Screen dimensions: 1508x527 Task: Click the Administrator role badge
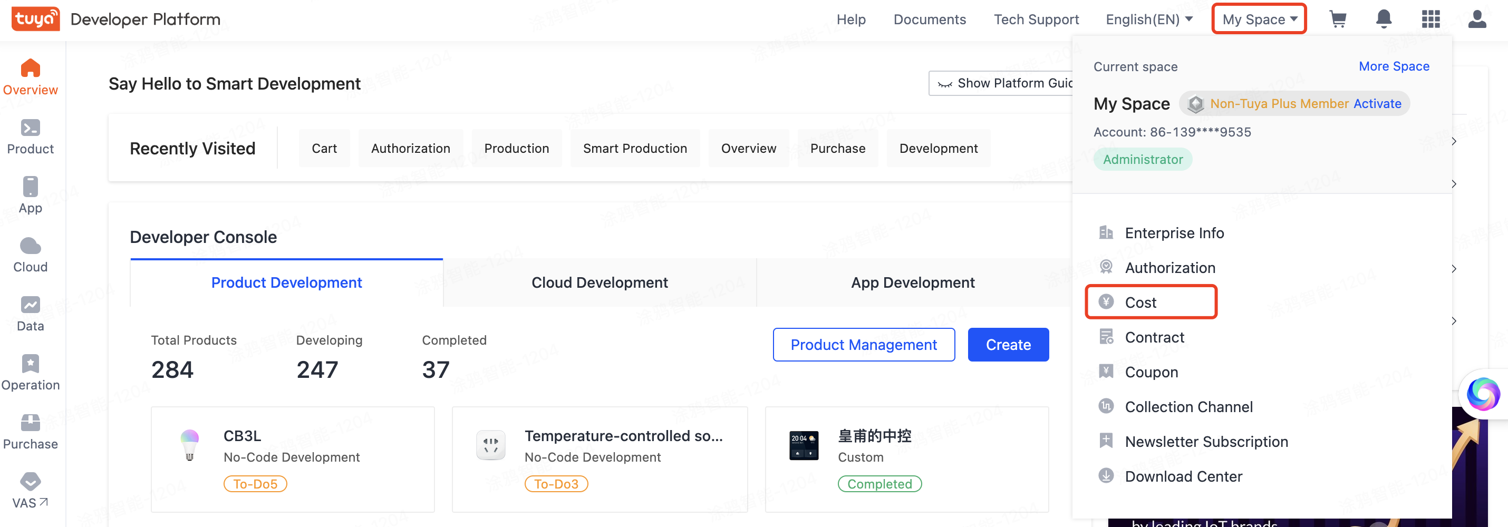1142,159
